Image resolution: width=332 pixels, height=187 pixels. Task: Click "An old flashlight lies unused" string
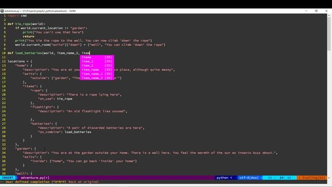[x=96, y=111]
